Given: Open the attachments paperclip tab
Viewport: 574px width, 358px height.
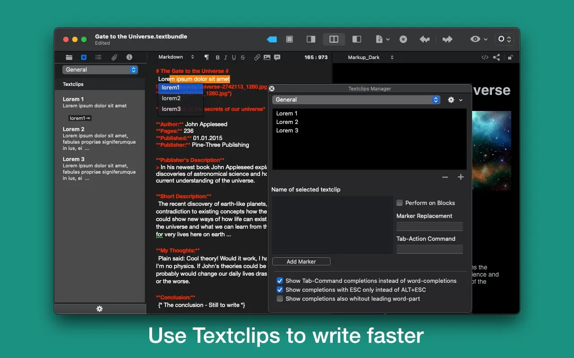Looking at the screenshot, I should 114,57.
